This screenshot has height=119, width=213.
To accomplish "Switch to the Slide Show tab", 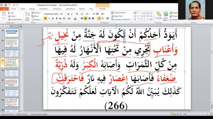I will point(70,9).
